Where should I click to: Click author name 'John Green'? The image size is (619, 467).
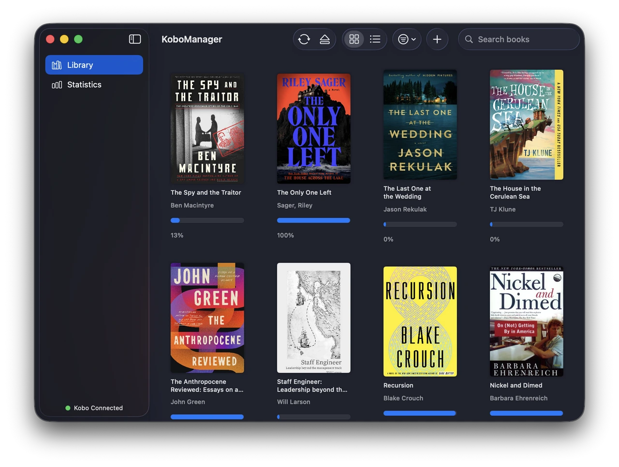[188, 402]
